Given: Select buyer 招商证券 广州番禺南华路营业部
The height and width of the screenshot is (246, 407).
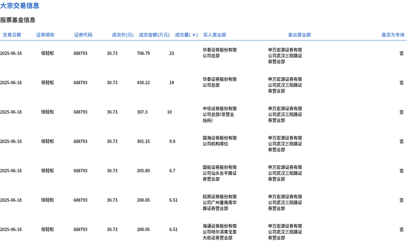Looking at the screenshot, I should pos(220,202).
